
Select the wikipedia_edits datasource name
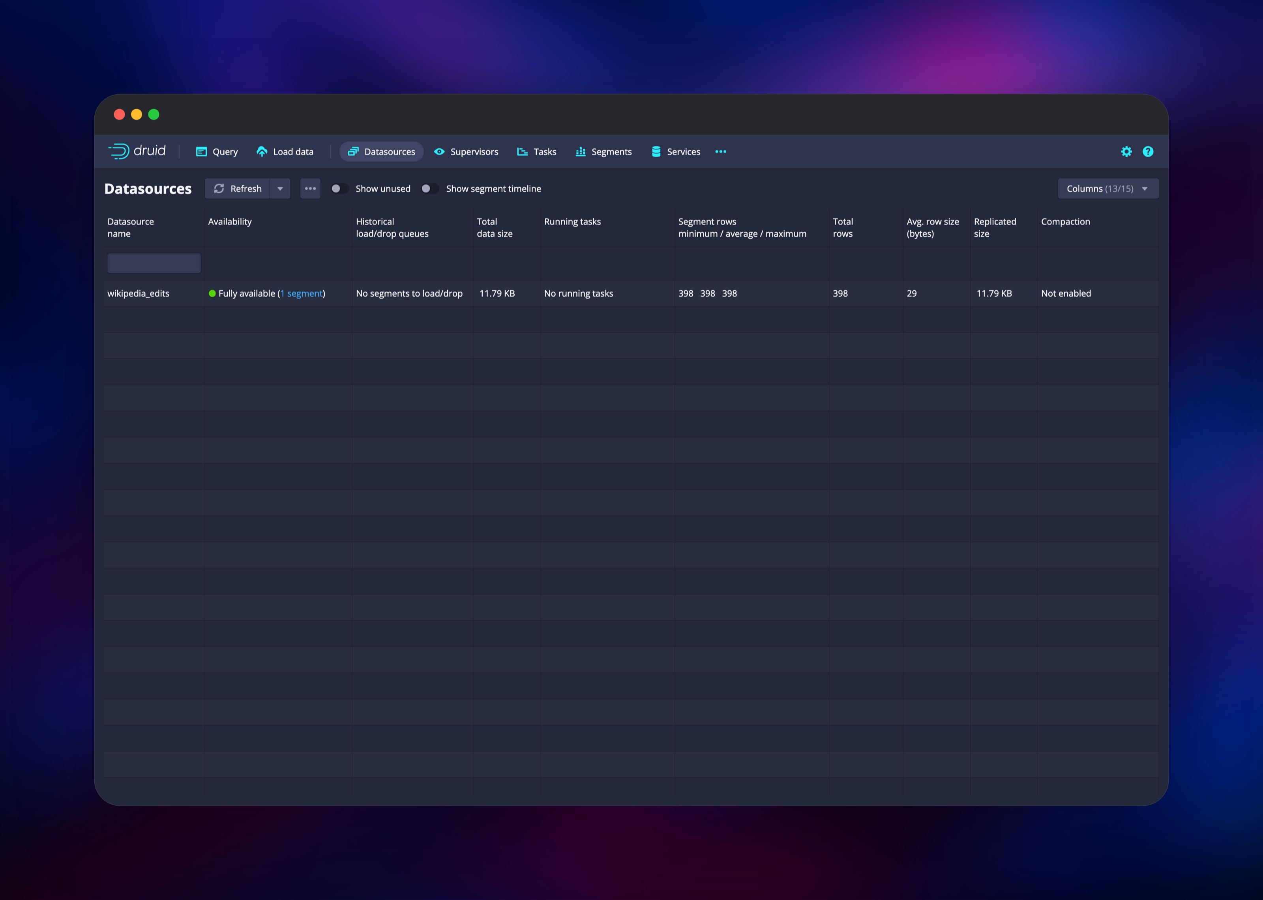tap(139, 294)
